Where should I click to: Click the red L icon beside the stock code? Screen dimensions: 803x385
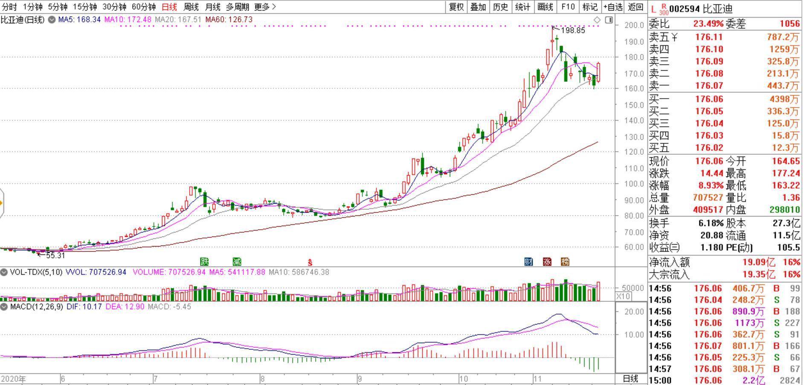click(x=654, y=9)
